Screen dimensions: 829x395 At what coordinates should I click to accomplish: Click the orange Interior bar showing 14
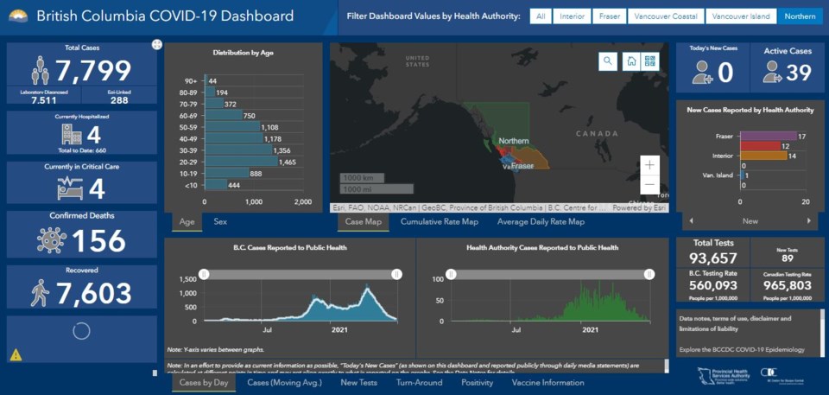click(763, 156)
